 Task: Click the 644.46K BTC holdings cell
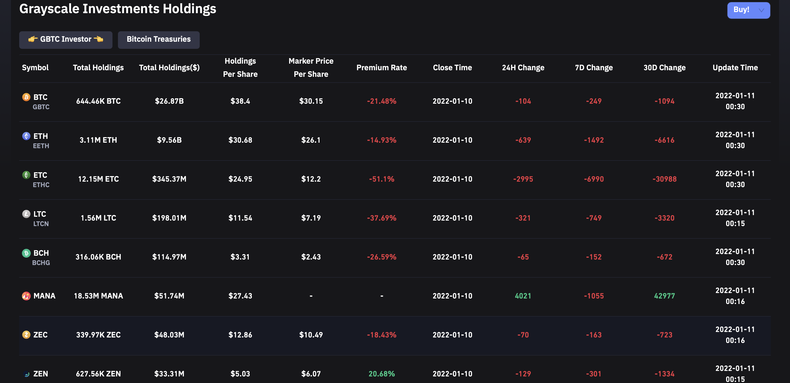click(x=98, y=101)
